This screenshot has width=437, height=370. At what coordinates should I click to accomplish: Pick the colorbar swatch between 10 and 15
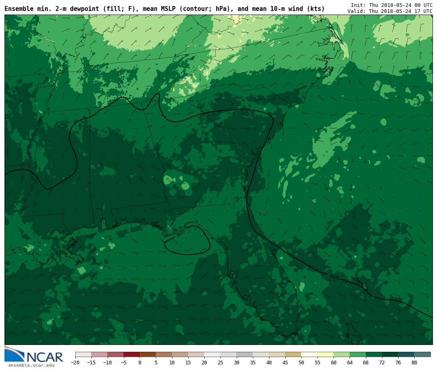180,355
